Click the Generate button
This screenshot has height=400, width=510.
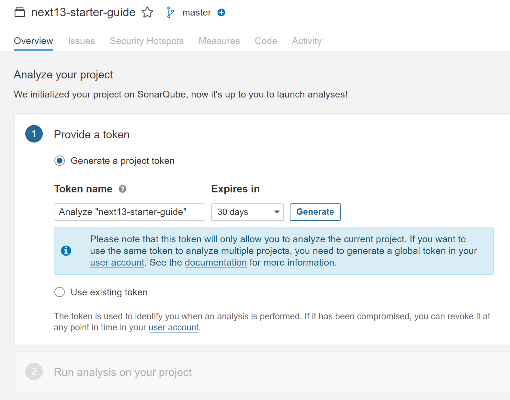coord(315,212)
